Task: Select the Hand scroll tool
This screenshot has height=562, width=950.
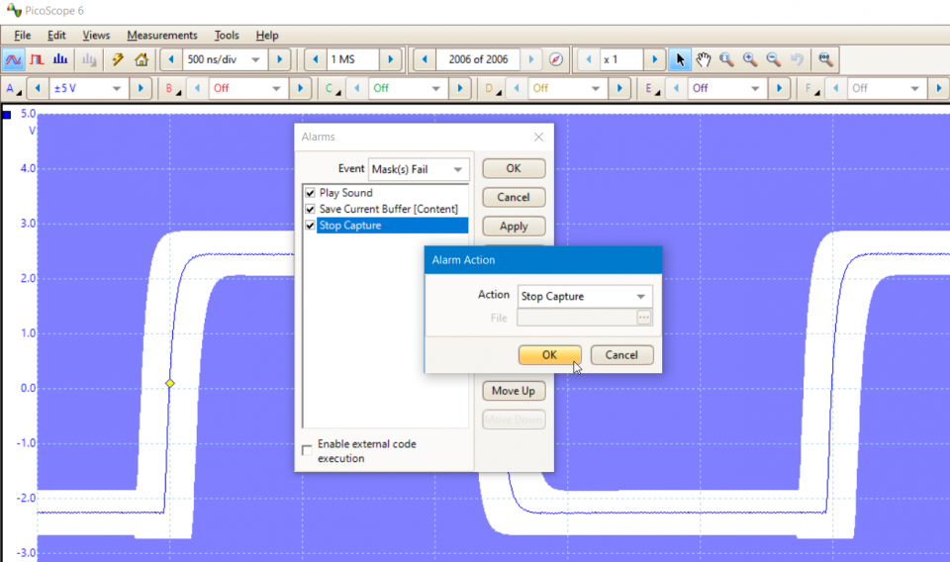Action: pos(703,59)
